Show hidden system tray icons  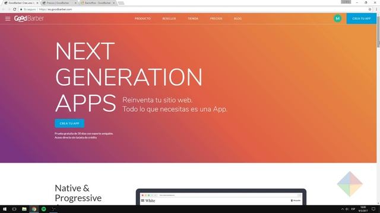point(342,209)
